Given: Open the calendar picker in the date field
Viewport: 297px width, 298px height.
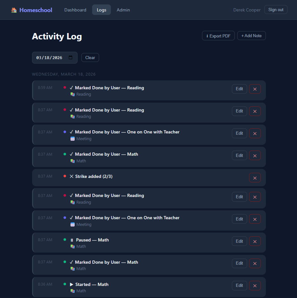Looking at the screenshot, I should click(x=71, y=58).
